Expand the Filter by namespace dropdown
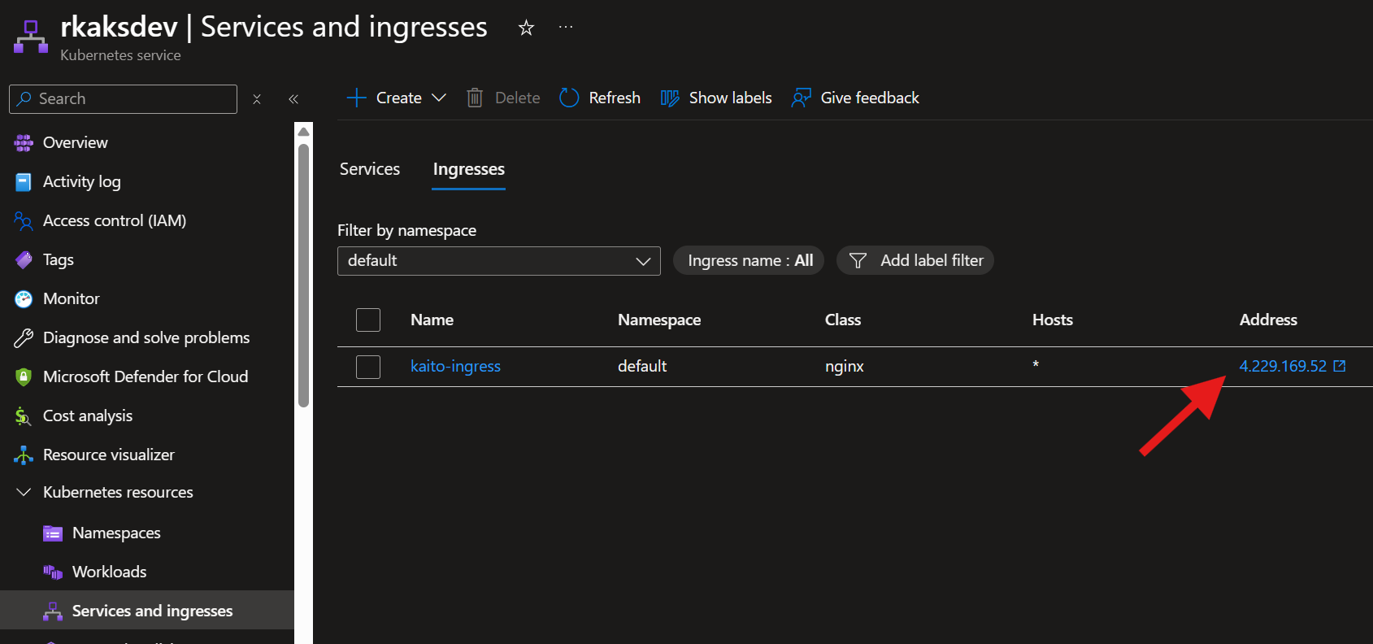 click(x=498, y=261)
